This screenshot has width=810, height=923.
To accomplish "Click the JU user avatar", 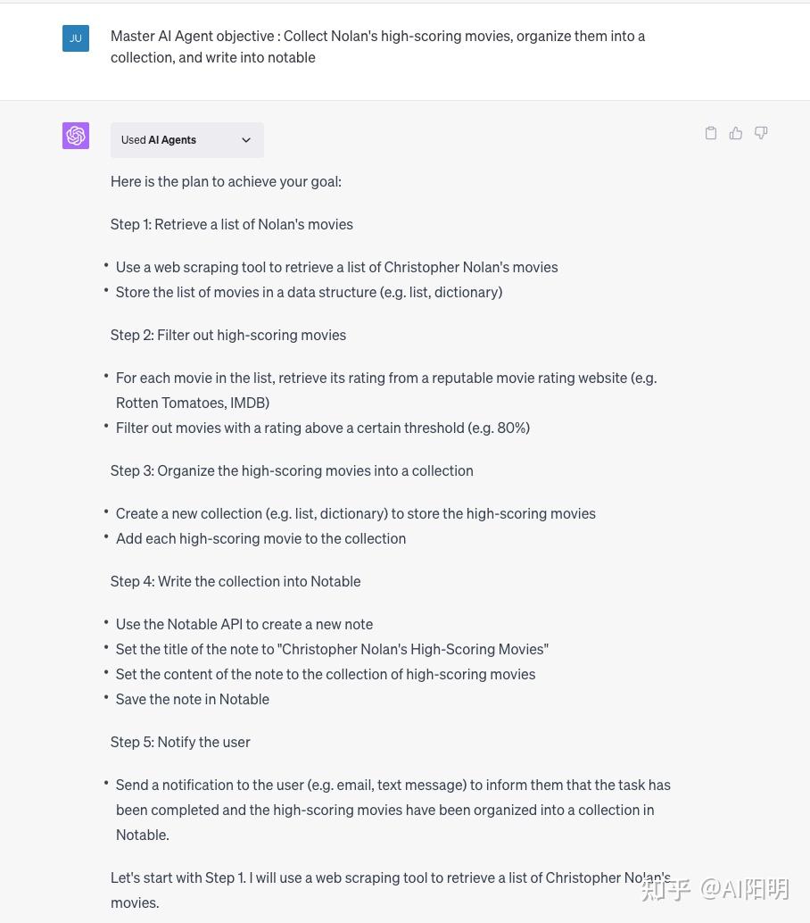I will pos(76,38).
